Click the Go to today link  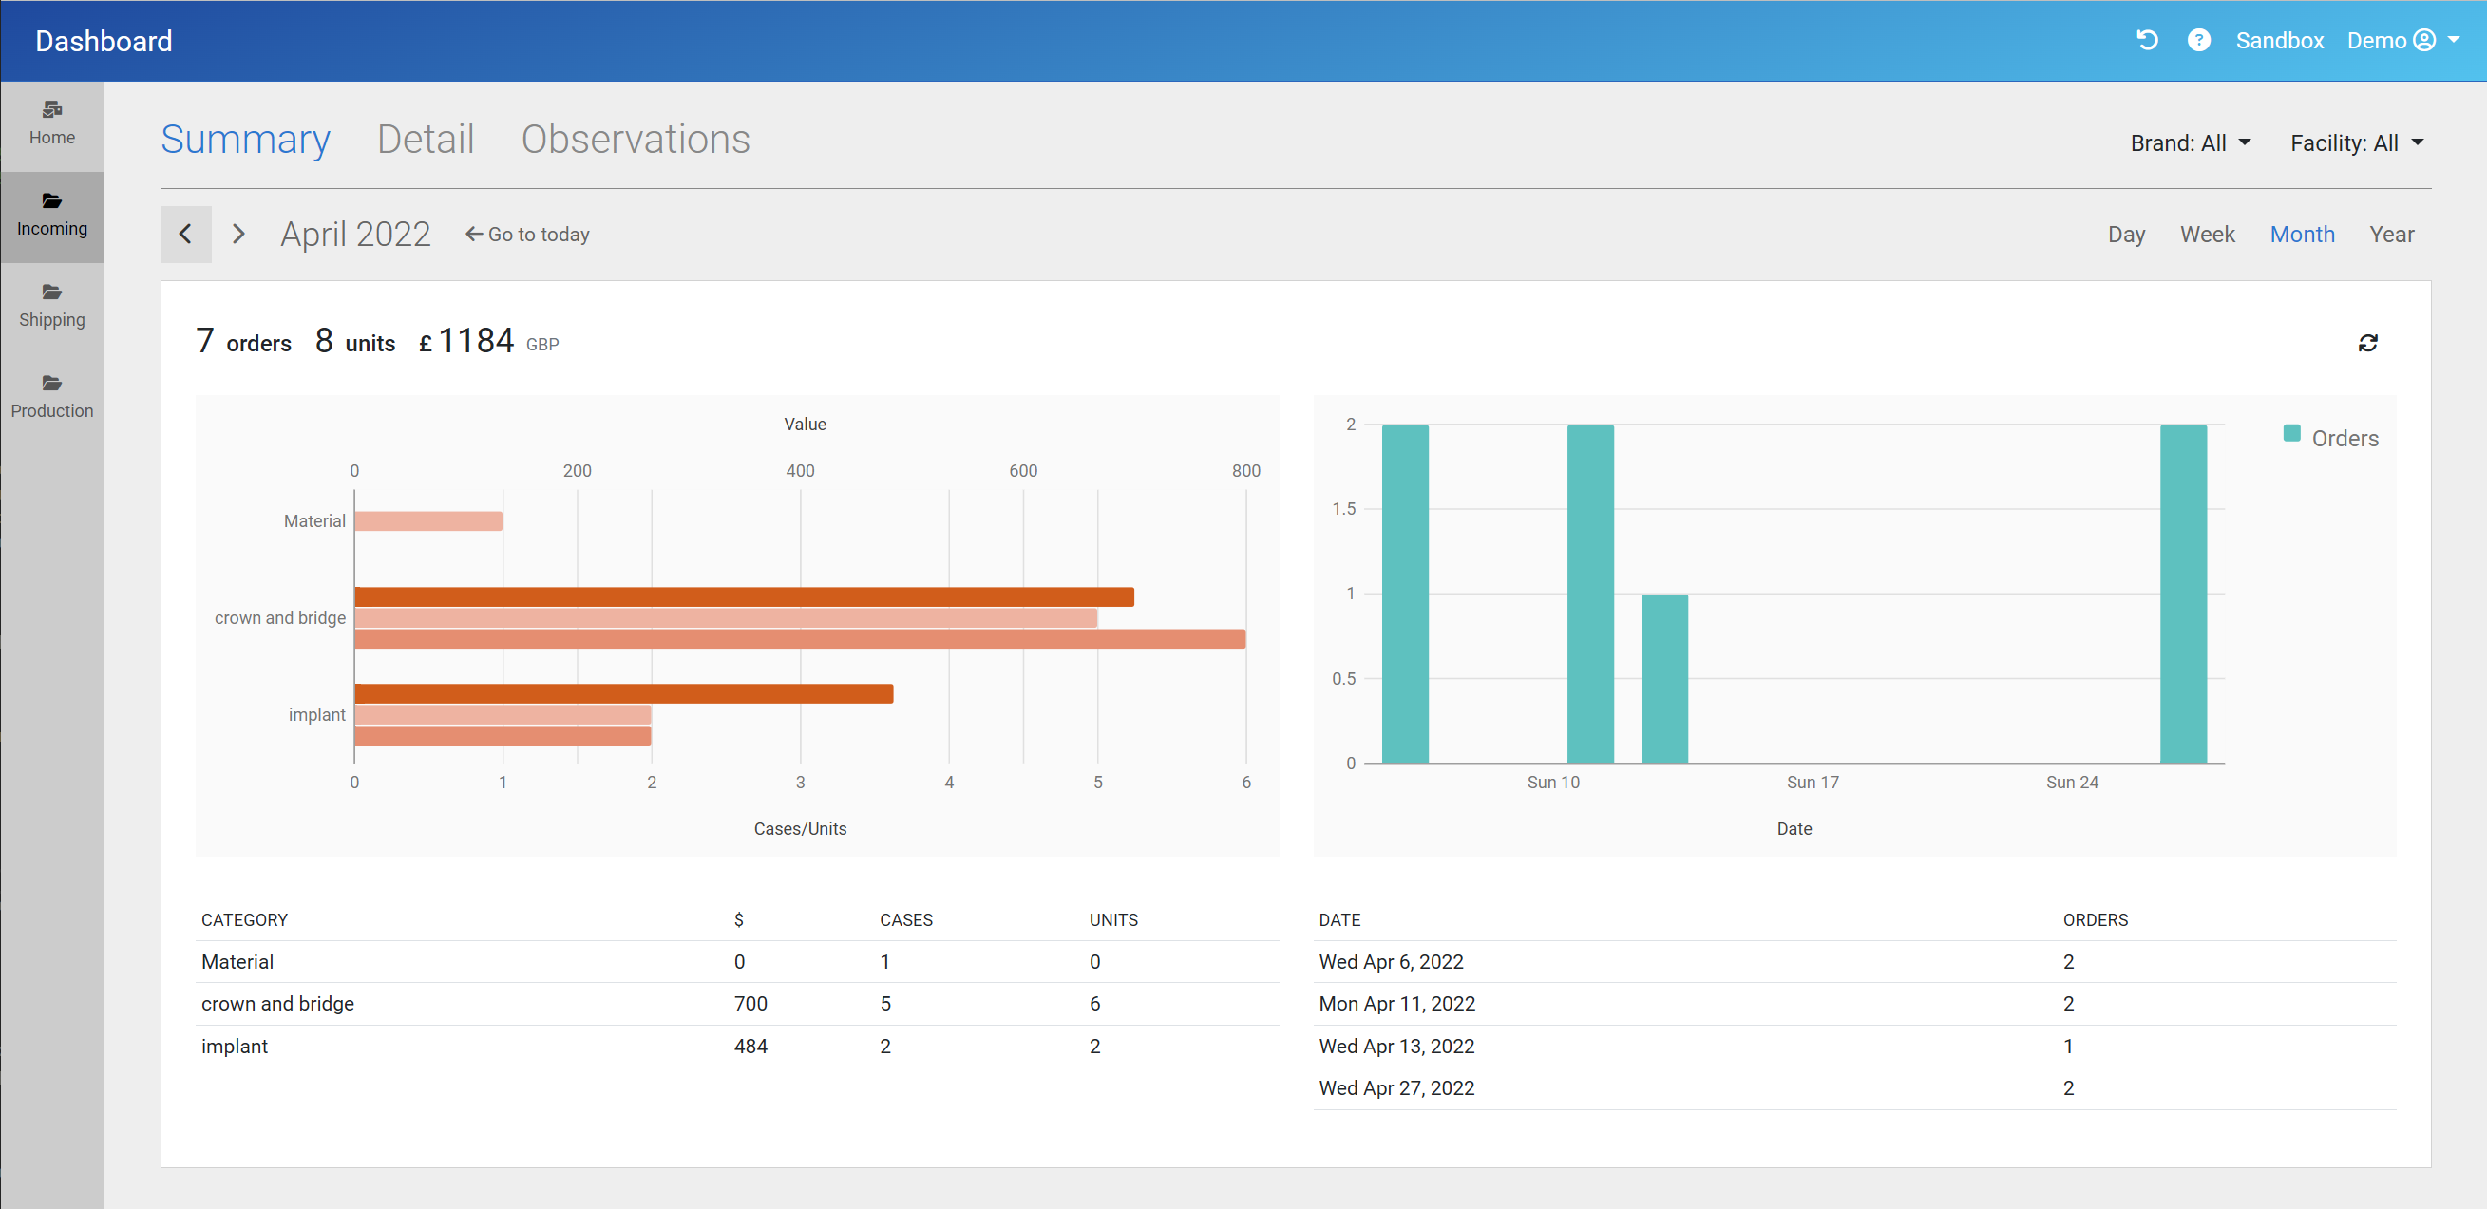coord(527,235)
